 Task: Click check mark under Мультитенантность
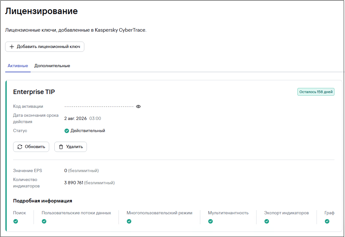point(211,221)
